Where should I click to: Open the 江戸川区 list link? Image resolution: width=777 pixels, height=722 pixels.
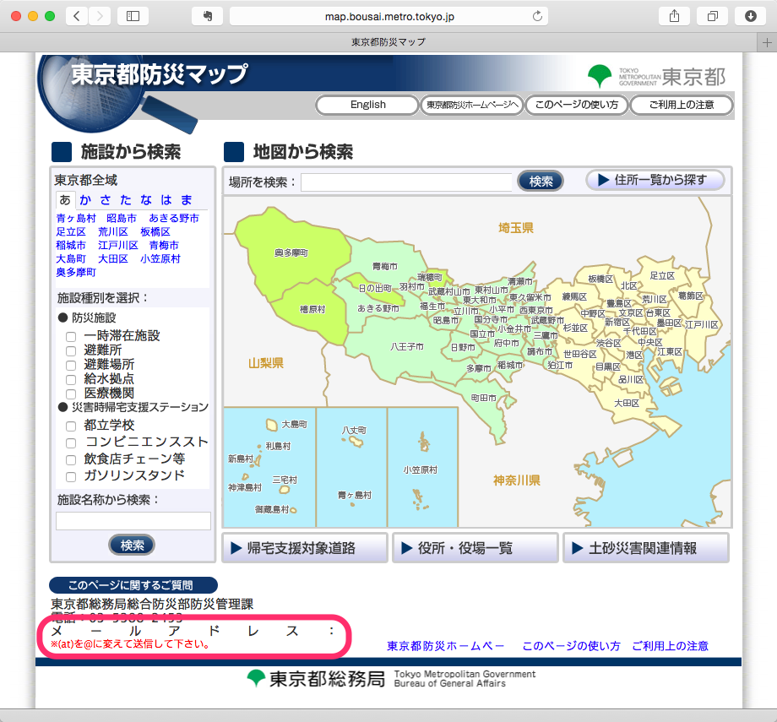click(118, 245)
